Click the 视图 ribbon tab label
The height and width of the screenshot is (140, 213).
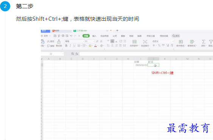pyautogui.click(x=139, y=36)
